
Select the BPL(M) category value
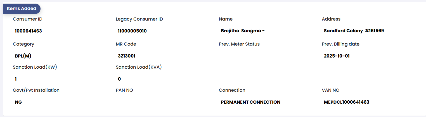23,56
